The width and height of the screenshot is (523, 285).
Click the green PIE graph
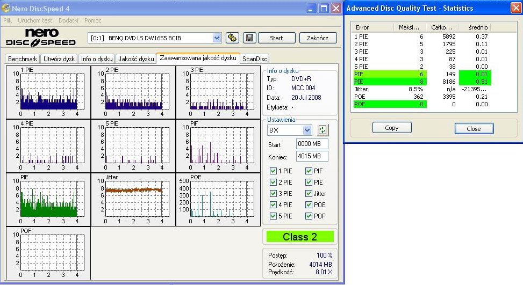pyautogui.click(x=48, y=200)
